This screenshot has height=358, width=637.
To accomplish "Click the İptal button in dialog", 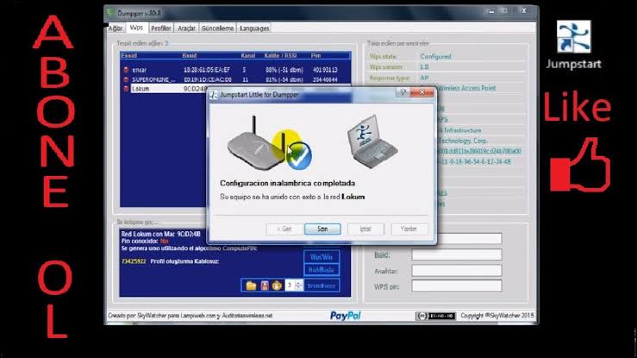I will tap(365, 229).
